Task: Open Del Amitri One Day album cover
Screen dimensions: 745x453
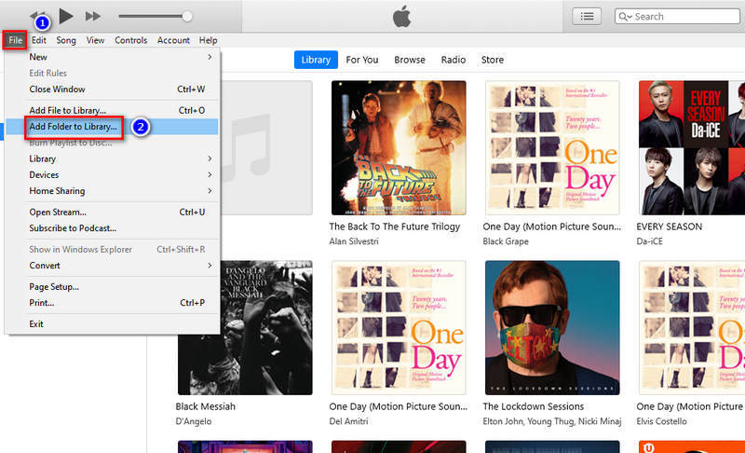Action: pos(399,327)
